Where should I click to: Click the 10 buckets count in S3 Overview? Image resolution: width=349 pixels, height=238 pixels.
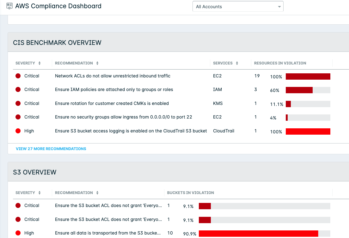click(x=170, y=233)
